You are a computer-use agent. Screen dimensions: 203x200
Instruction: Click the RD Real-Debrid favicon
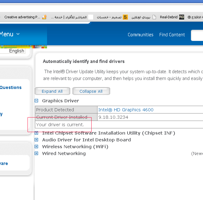pyautogui.click(x=182, y=17)
